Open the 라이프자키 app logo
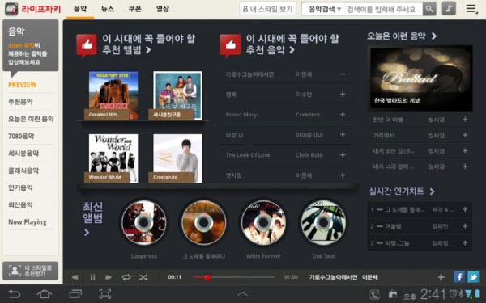The width and height of the screenshot is (486, 303). point(33,9)
